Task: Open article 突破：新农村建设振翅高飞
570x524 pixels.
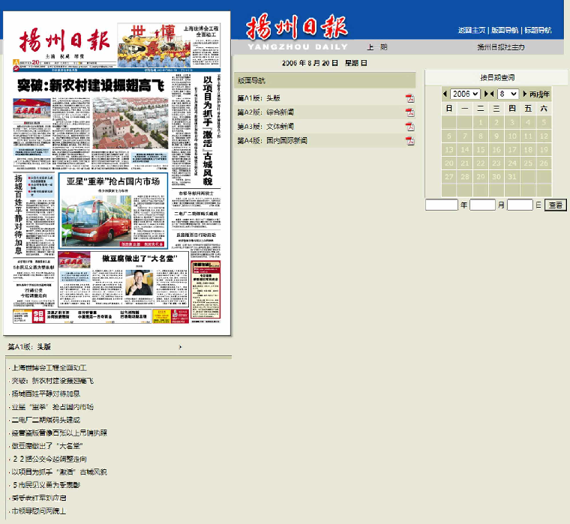Action: click(x=52, y=381)
